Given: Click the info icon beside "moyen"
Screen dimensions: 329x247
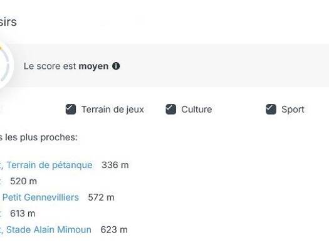Looking at the screenshot, I should click(116, 66).
